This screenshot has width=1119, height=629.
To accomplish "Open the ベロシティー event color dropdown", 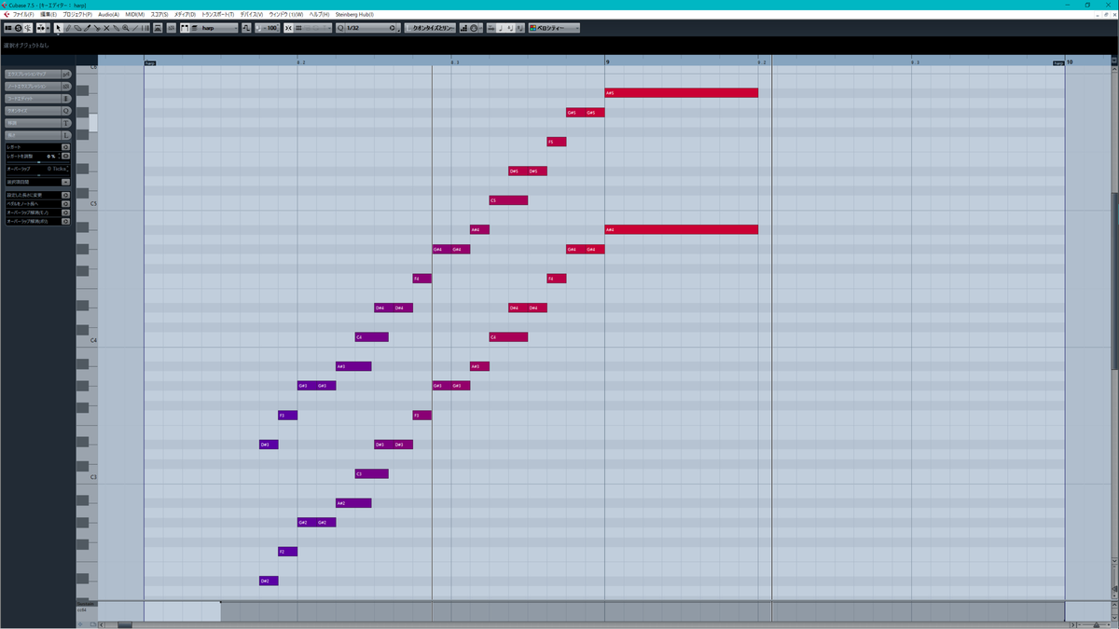I will pyautogui.click(x=554, y=28).
